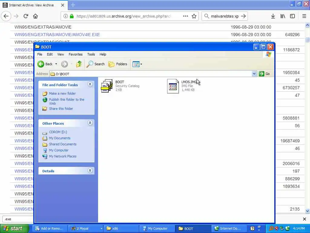Open a new browser tab
The width and height of the screenshot is (310, 233).
(73, 5)
